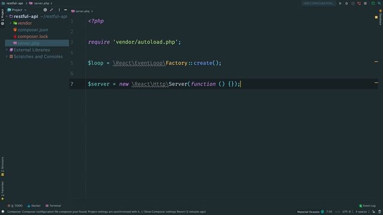Click the $loop variable on line 5
The width and height of the screenshot is (383, 215).
(x=96, y=63)
